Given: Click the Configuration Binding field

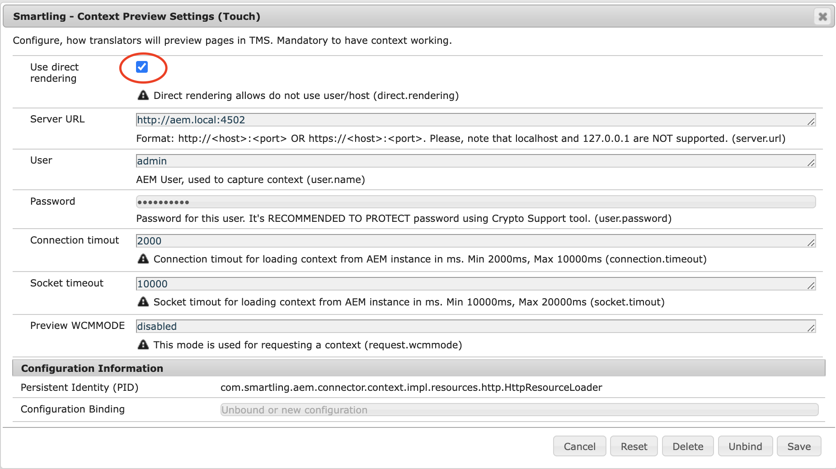Looking at the screenshot, I should click(519, 410).
